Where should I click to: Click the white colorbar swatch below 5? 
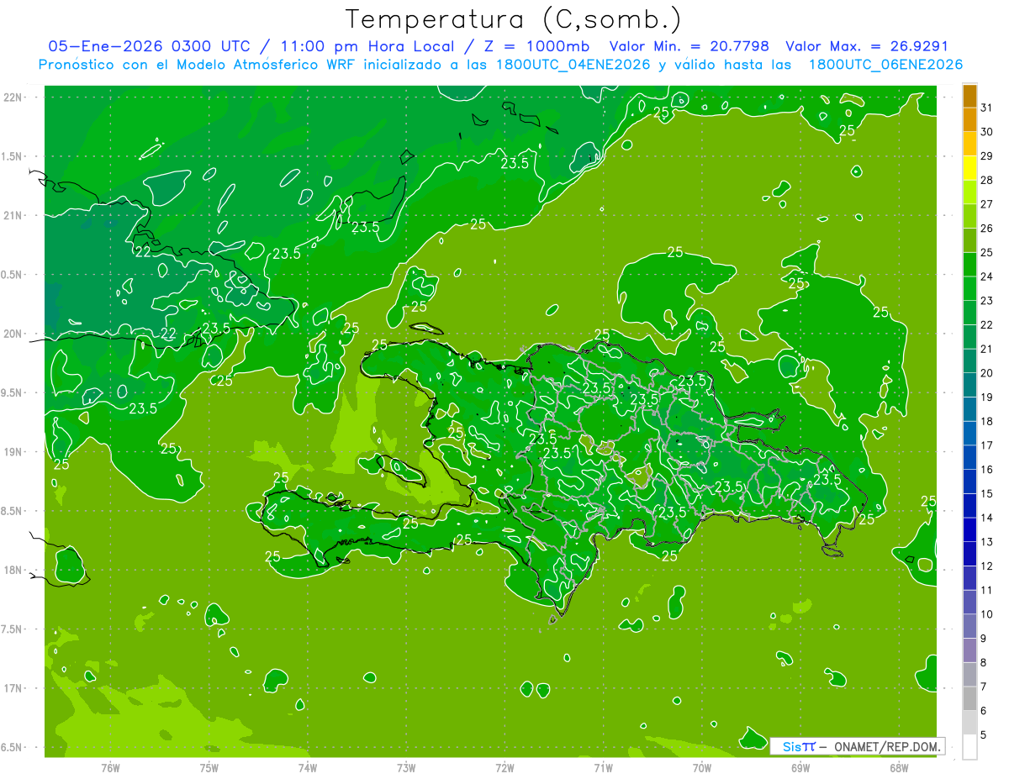(969, 747)
